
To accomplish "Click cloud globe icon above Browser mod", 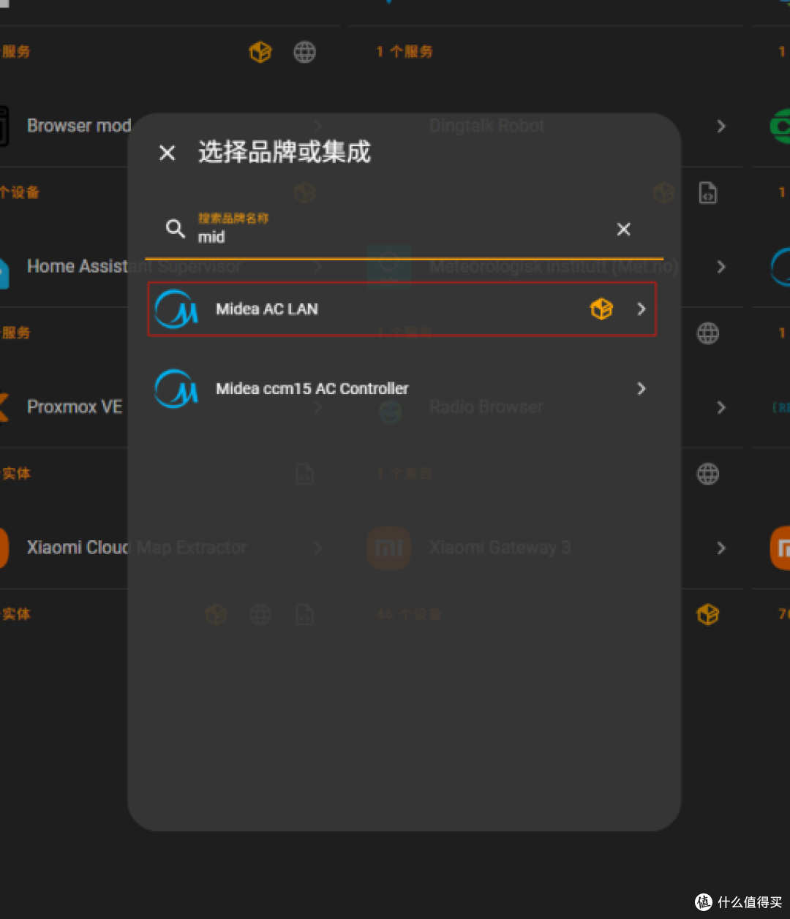I will (304, 52).
